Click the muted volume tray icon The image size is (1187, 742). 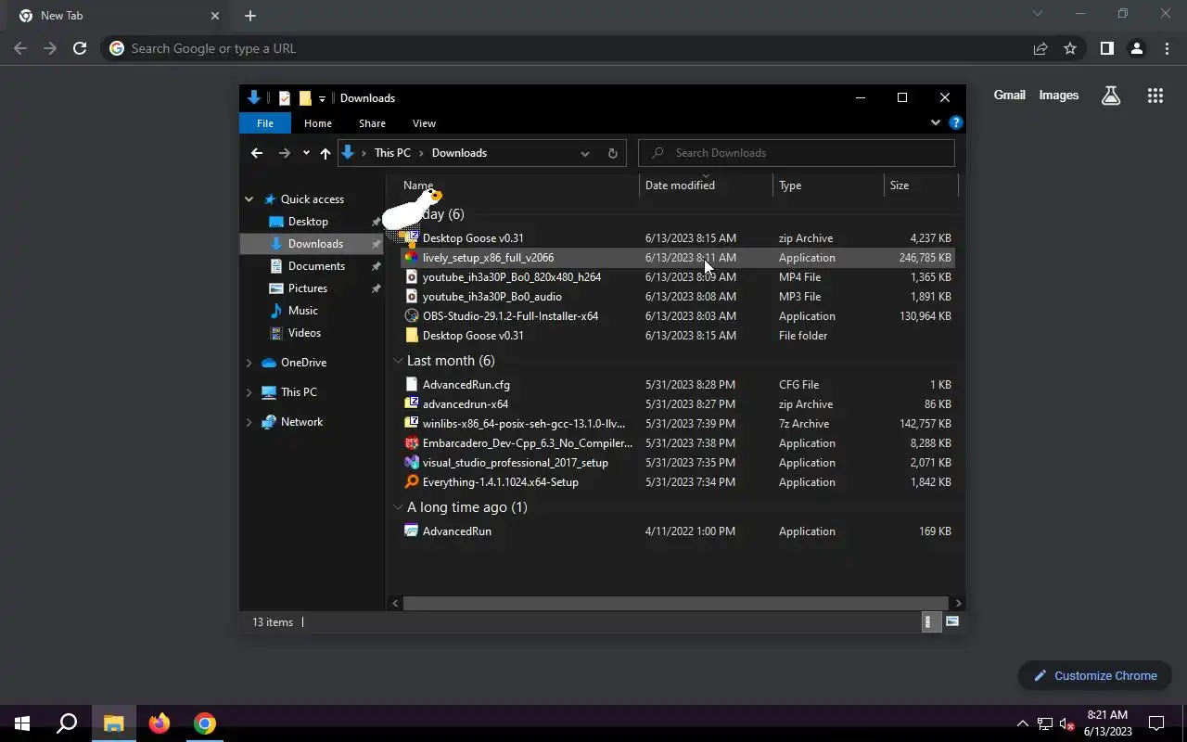1066,723
